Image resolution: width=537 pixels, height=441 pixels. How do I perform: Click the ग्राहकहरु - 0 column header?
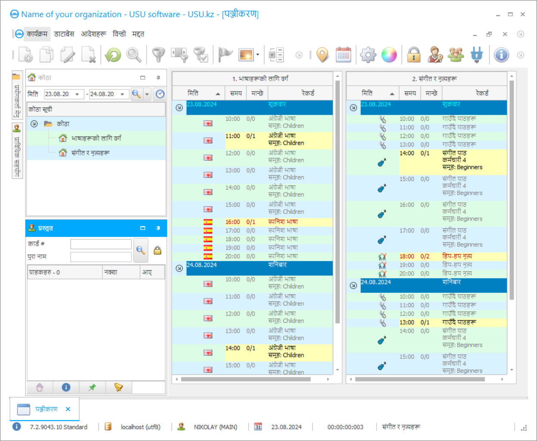click(x=64, y=273)
